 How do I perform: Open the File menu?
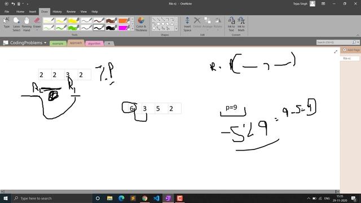7,11
